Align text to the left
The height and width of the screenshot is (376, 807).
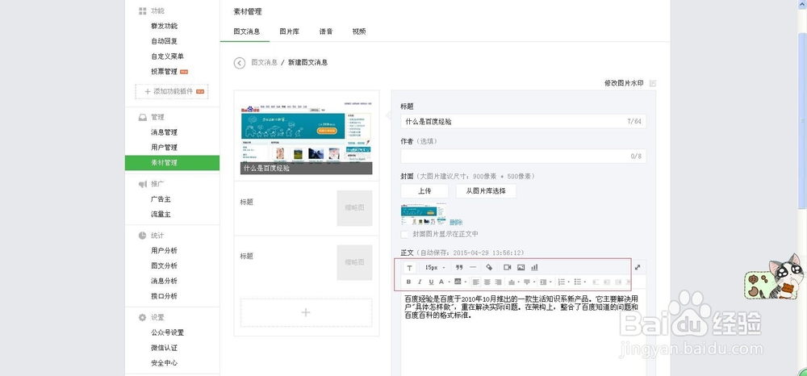(x=475, y=282)
